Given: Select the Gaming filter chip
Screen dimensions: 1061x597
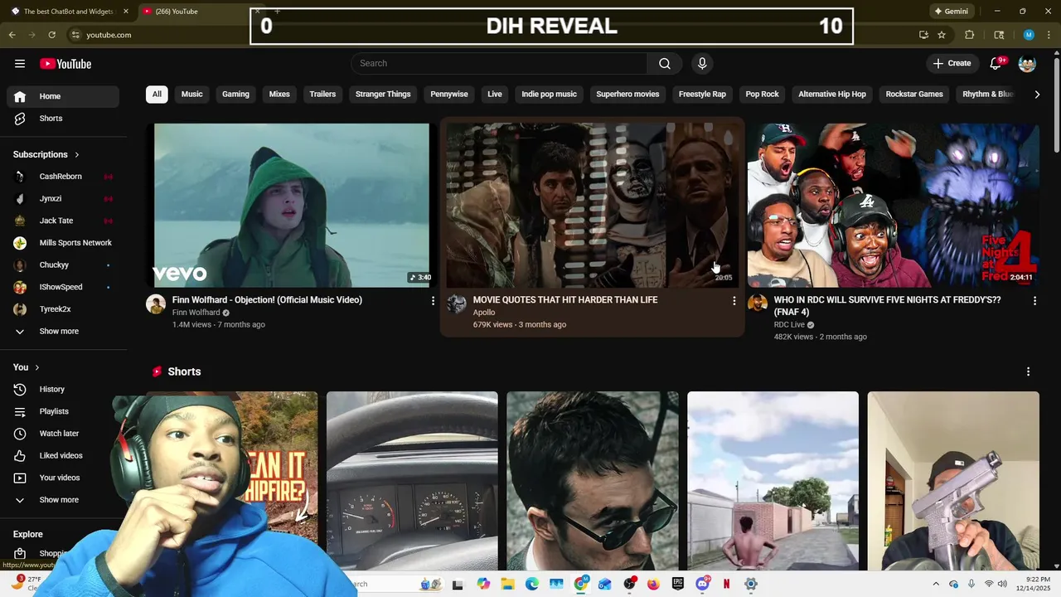Looking at the screenshot, I should click(235, 95).
